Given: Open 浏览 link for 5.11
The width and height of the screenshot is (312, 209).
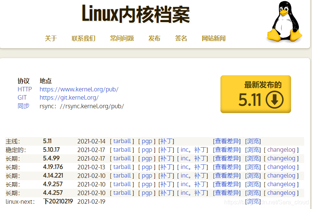Looking at the screenshot, I should click(253, 141).
